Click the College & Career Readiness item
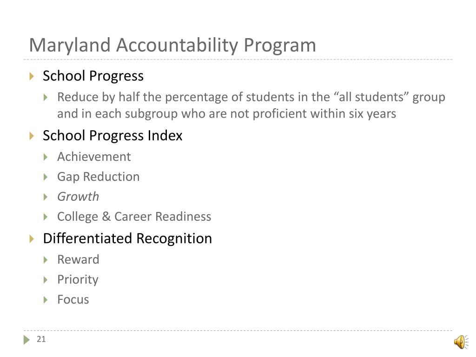This screenshot has height=357, width=476. pos(134,217)
